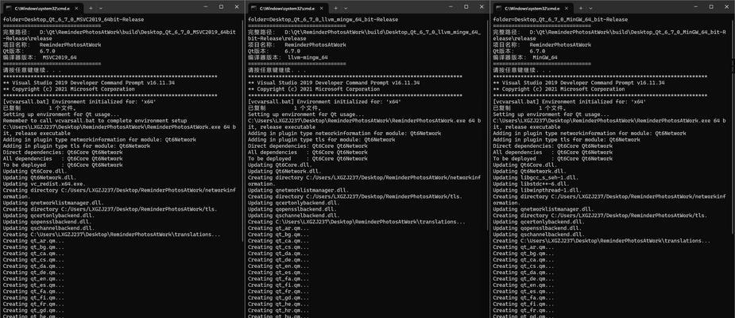This screenshot has height=318, width=735.
Task: Click 'Updating Qt6Network.dll.' in the left window
Action: tap(40, 178)
